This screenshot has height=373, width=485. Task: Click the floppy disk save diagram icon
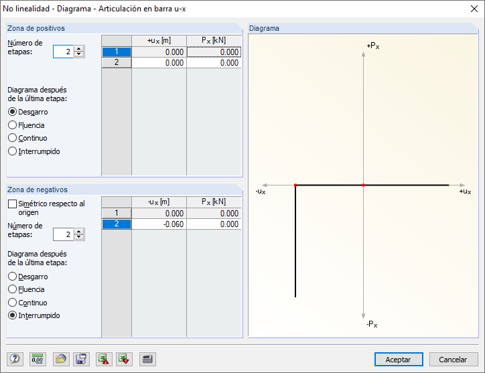pyautogui.click(x=81, y=359)
